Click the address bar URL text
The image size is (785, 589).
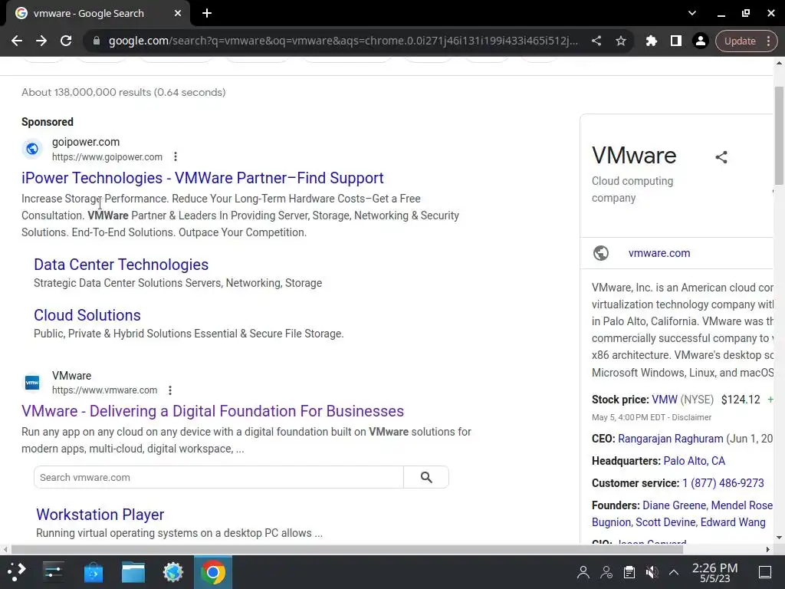pos(343,41)
